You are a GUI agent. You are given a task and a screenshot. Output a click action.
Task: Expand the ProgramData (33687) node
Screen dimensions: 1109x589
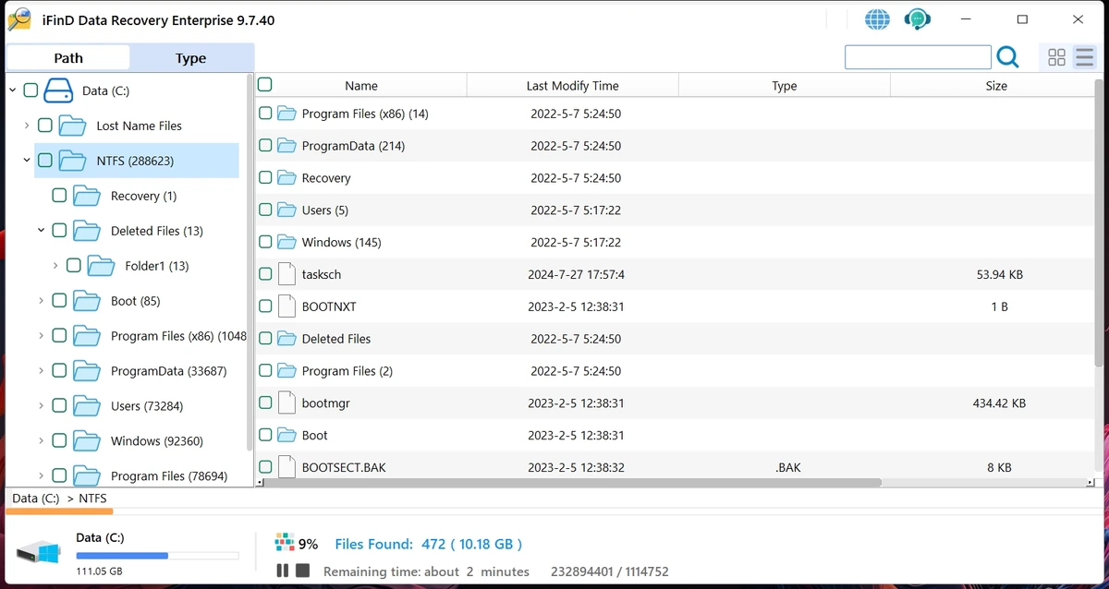click(x=41, y=371)
